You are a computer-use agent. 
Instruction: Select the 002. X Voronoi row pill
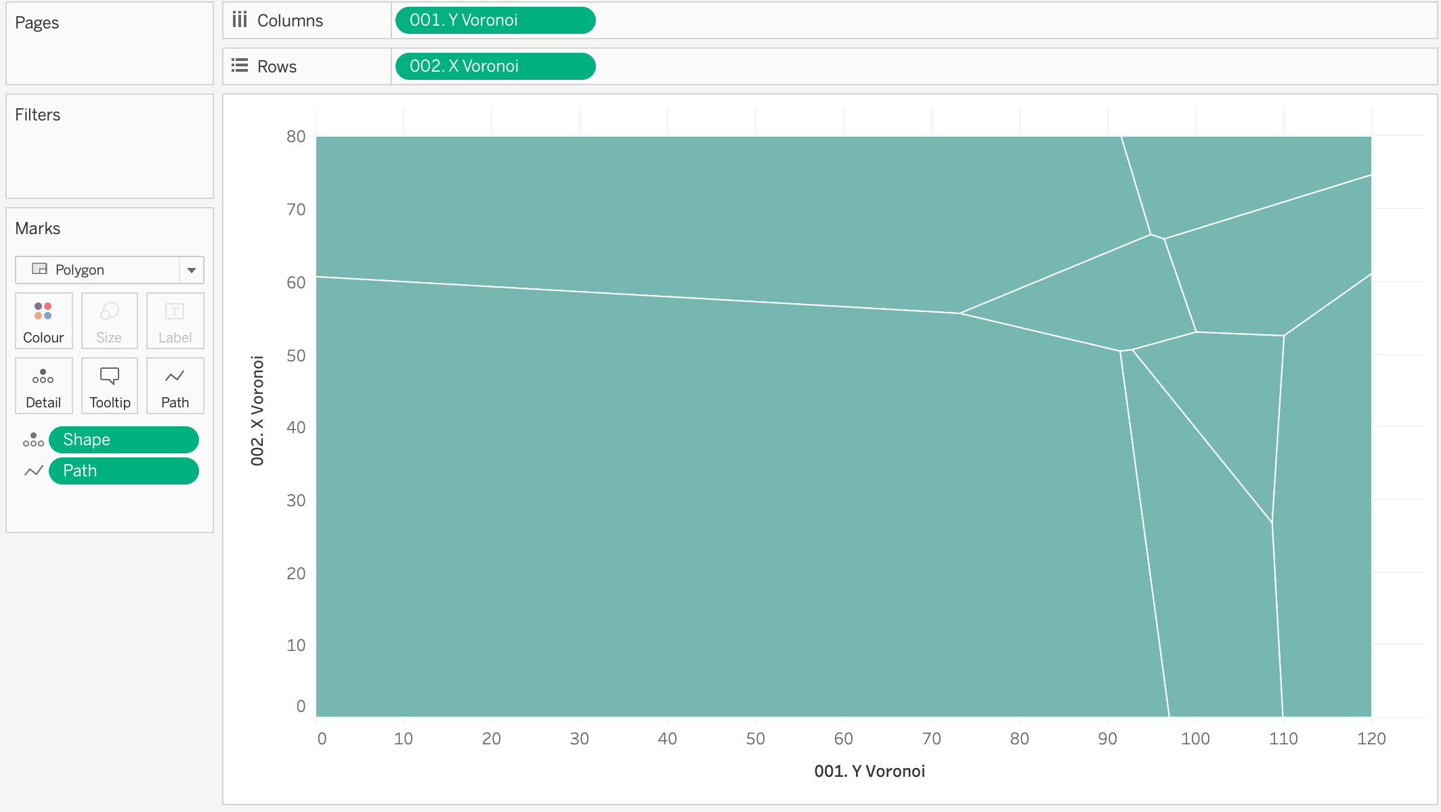[495, 66]
